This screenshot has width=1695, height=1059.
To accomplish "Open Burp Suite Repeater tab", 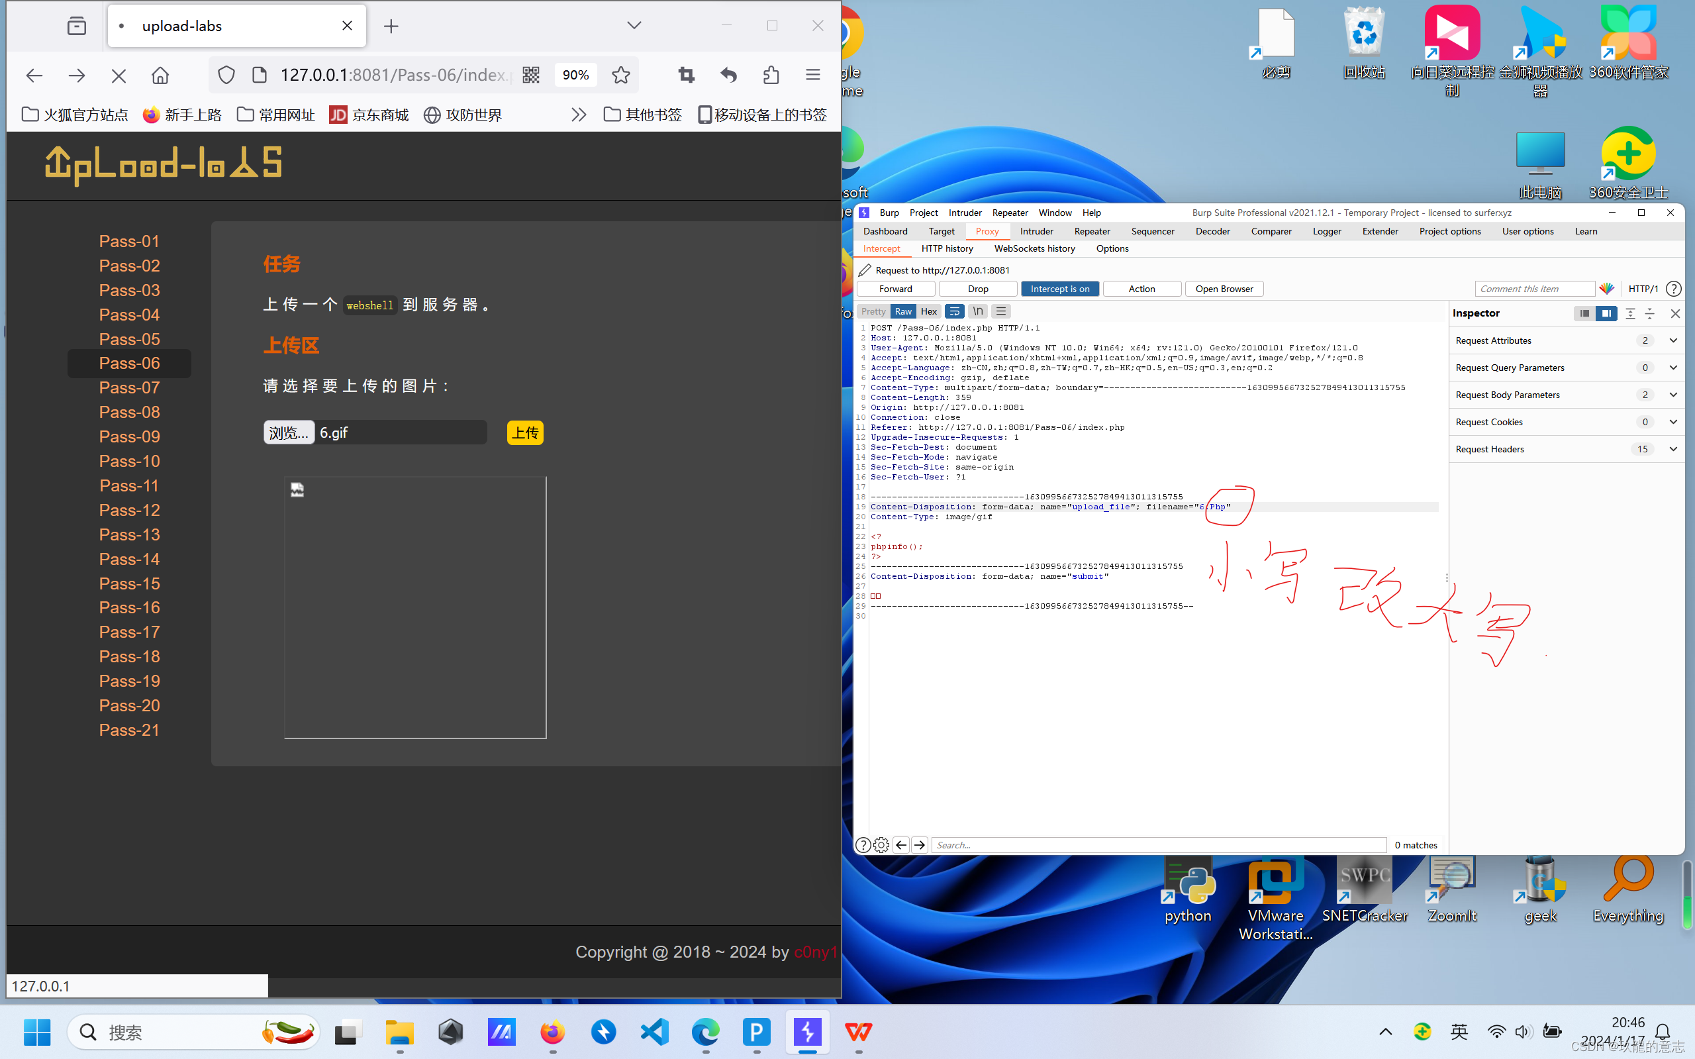I will click(x=1091, y=230).
